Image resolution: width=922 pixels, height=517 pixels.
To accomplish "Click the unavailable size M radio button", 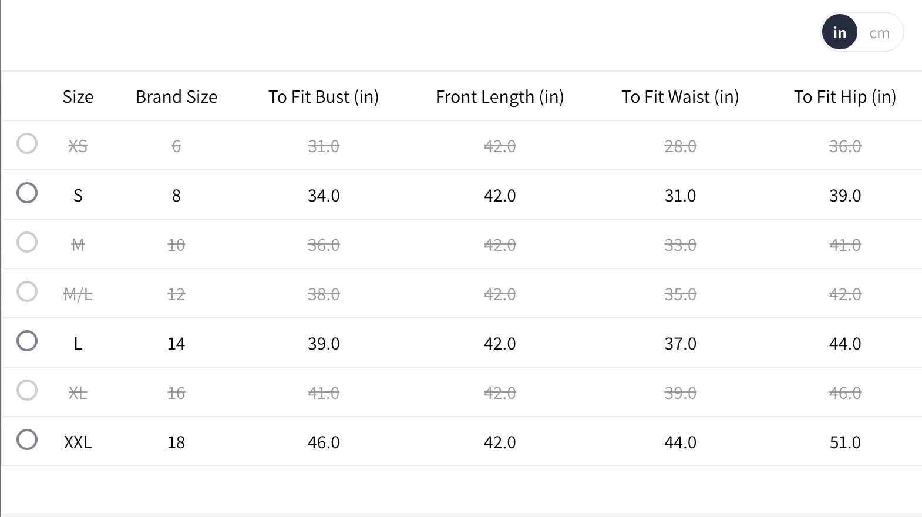I will pyautogui.click(x=27, y=242).
